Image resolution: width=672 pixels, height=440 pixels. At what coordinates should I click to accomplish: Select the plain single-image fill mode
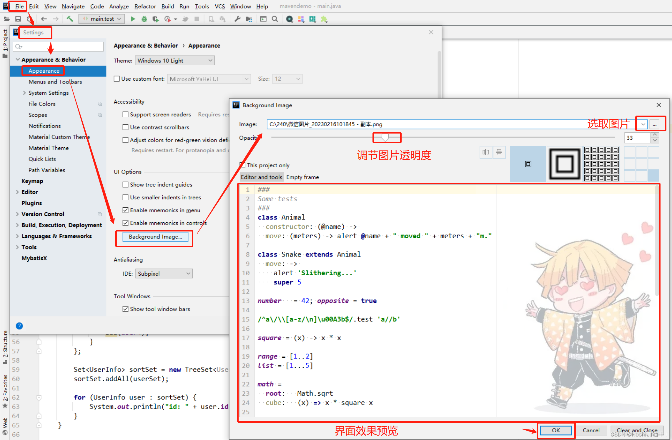point(528,164)
